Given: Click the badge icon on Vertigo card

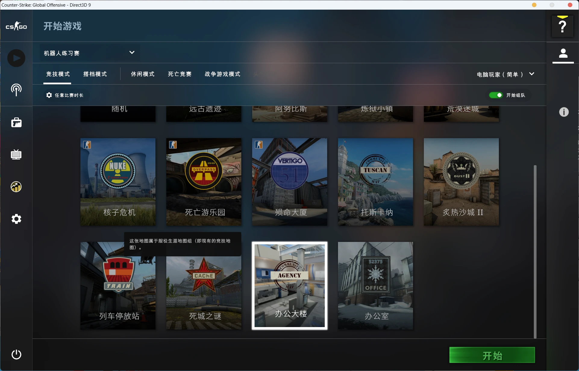Looking at the screenshot, I should click(x=259, y=145).
